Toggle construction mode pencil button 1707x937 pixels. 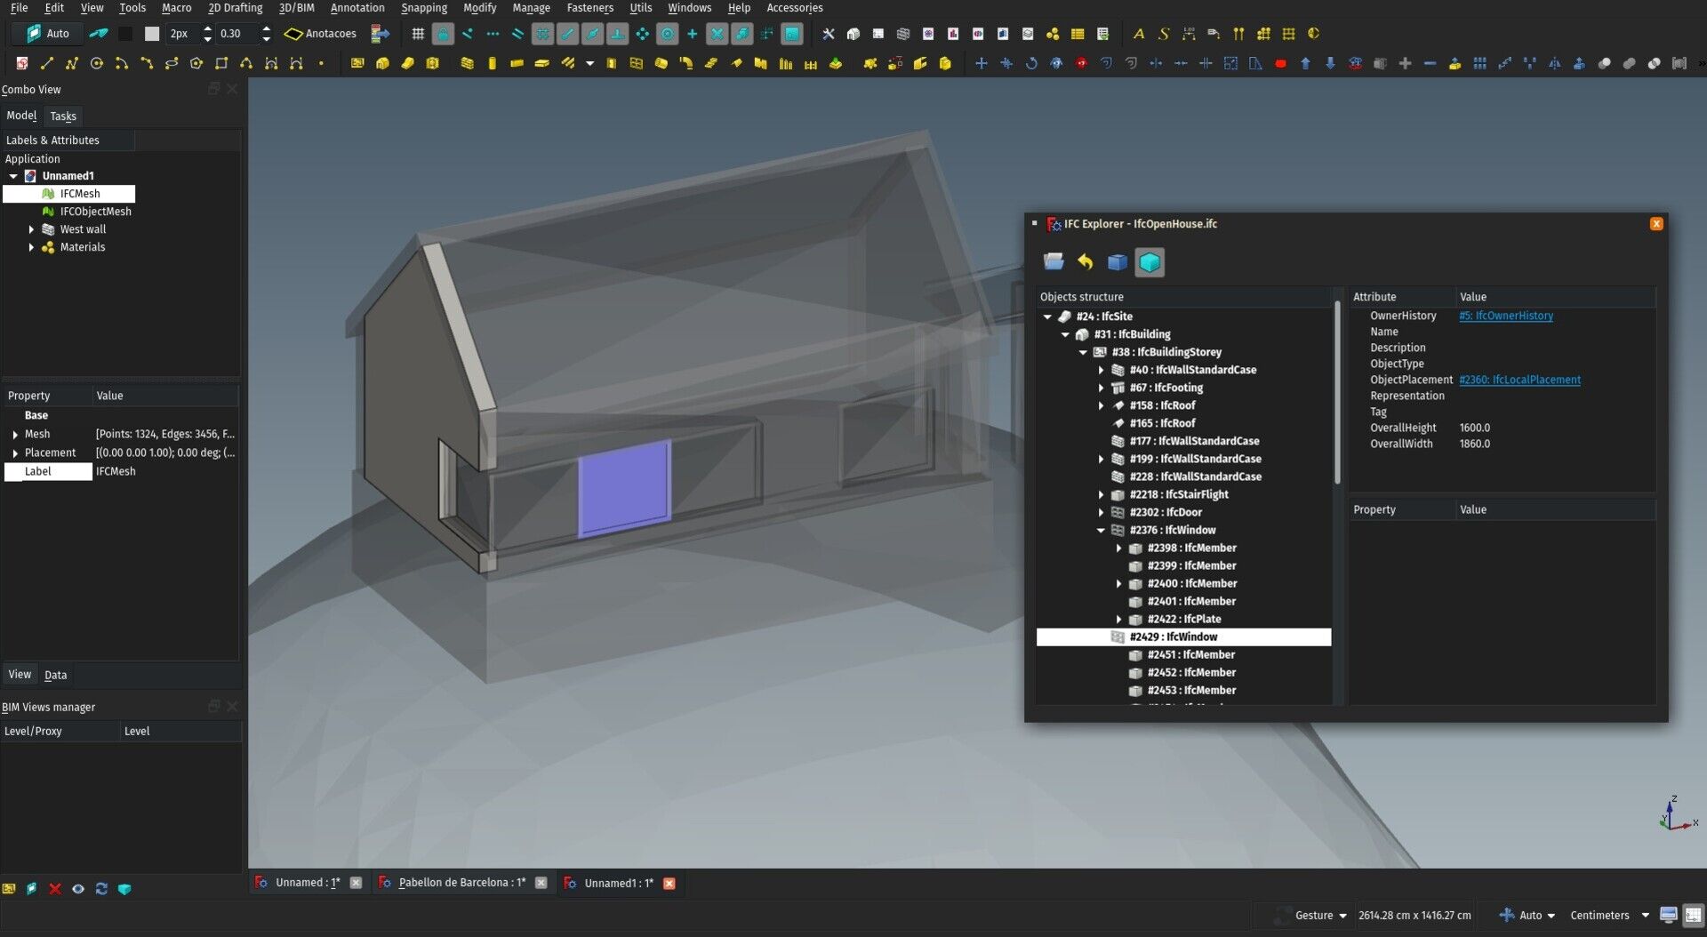click(99, 34)
